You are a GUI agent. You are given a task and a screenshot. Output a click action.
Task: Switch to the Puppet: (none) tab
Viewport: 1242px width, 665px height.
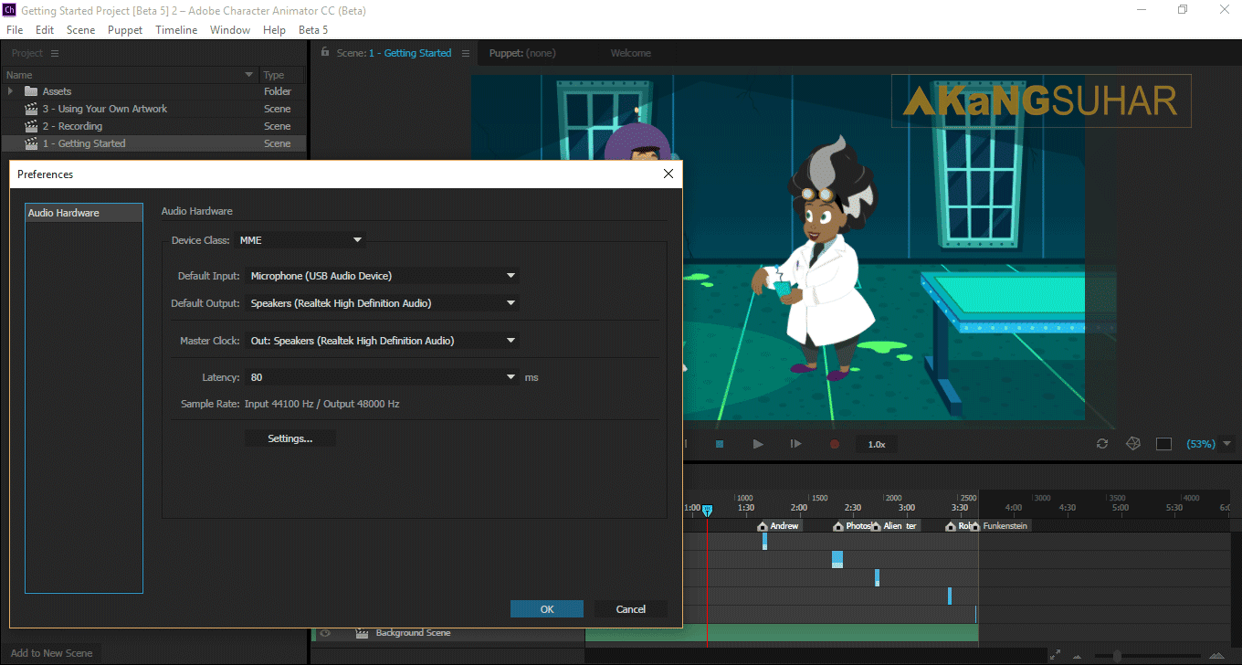tap(522, 53)
